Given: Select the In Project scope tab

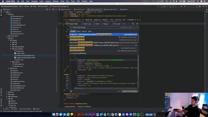Looking at the screenshot, I should [x=73, y=32].
